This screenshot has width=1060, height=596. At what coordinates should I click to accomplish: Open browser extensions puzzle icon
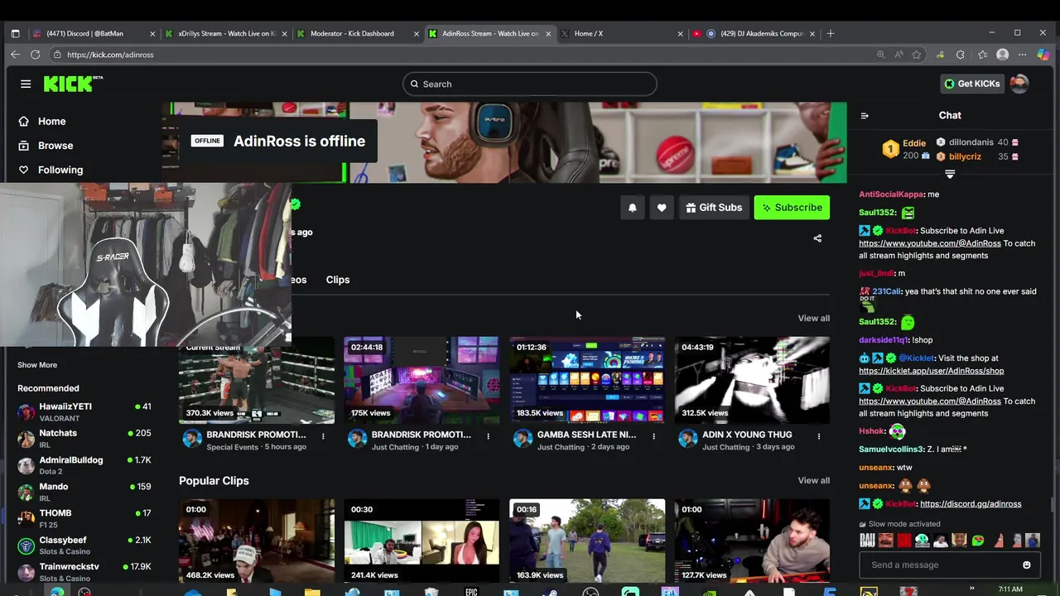(961, 55)
